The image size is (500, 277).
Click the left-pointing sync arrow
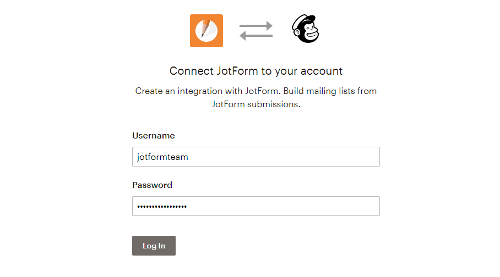(x=256, y=36)
